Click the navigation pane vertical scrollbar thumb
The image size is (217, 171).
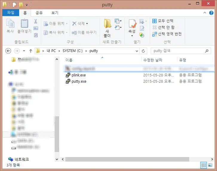pos(57,134)
